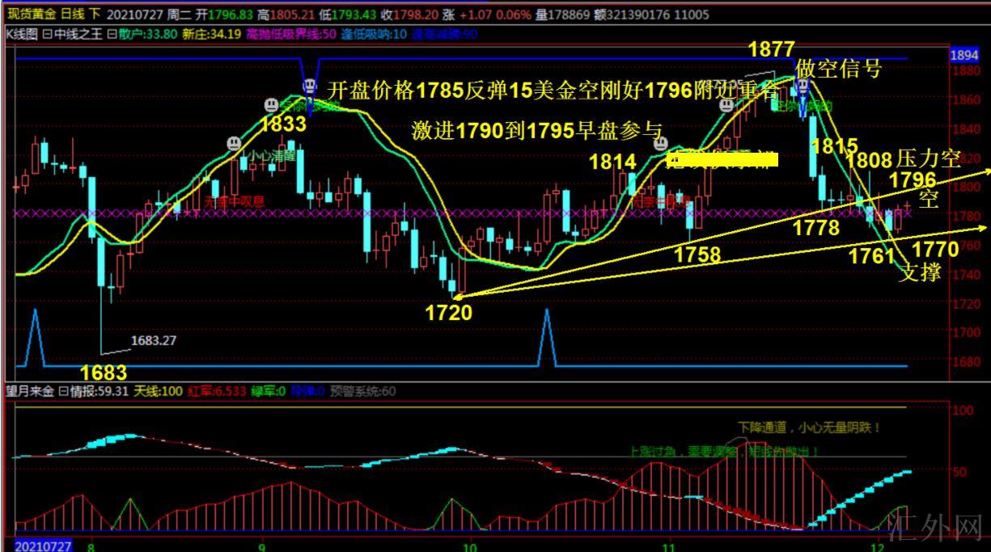Collapse the 情报 indicator box toggle
Image resolution: width=991 pixels, height=552 pixels.
click(63, 392)
